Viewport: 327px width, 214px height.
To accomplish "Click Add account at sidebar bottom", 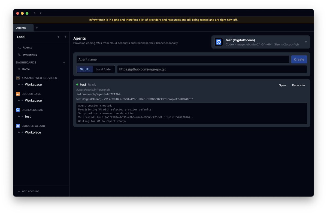I will (30, 191).
